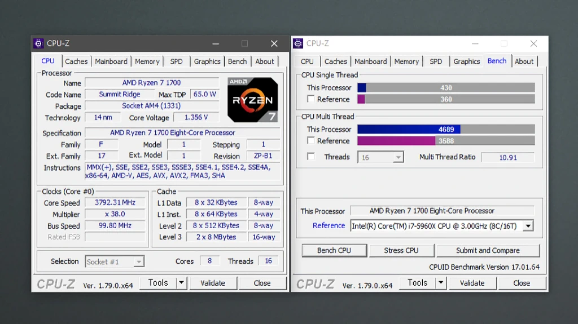This screenshot has width=578, height=324.
Task: Click the CPU-Z app icon in left window title bar
Action: tap(39, 43)
